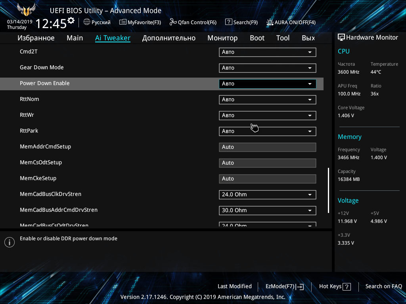
Task: Switch to the Main tab
Action: 75,38
